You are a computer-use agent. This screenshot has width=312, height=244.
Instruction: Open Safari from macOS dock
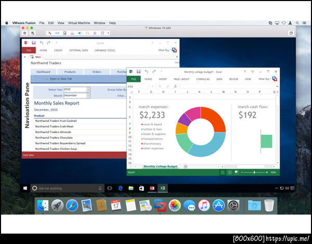72,206
